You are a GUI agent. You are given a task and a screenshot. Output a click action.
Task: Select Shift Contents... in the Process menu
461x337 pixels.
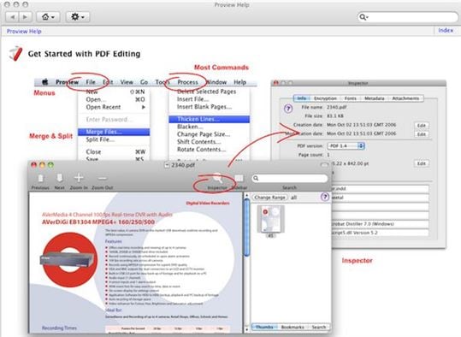point(210,142)
